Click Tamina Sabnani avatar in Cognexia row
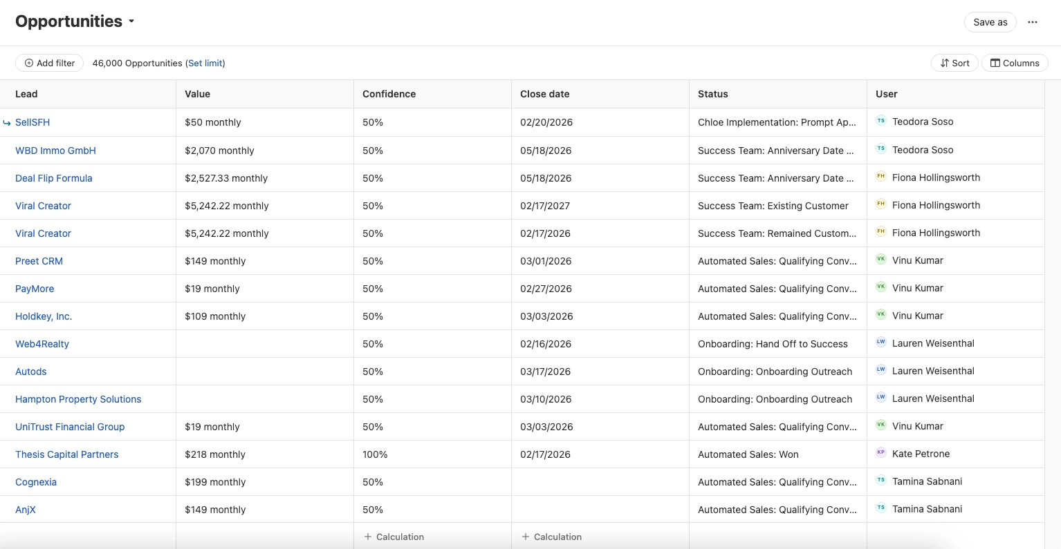 (881, 480)
